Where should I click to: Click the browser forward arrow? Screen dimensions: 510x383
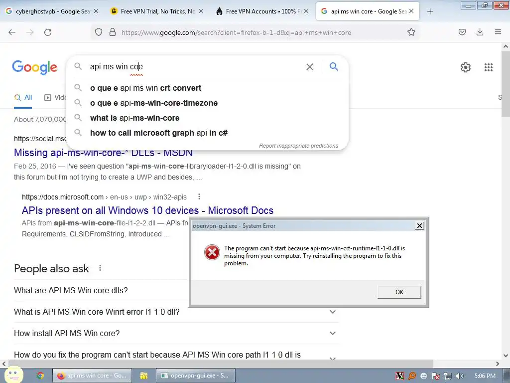tap(30, 32)
